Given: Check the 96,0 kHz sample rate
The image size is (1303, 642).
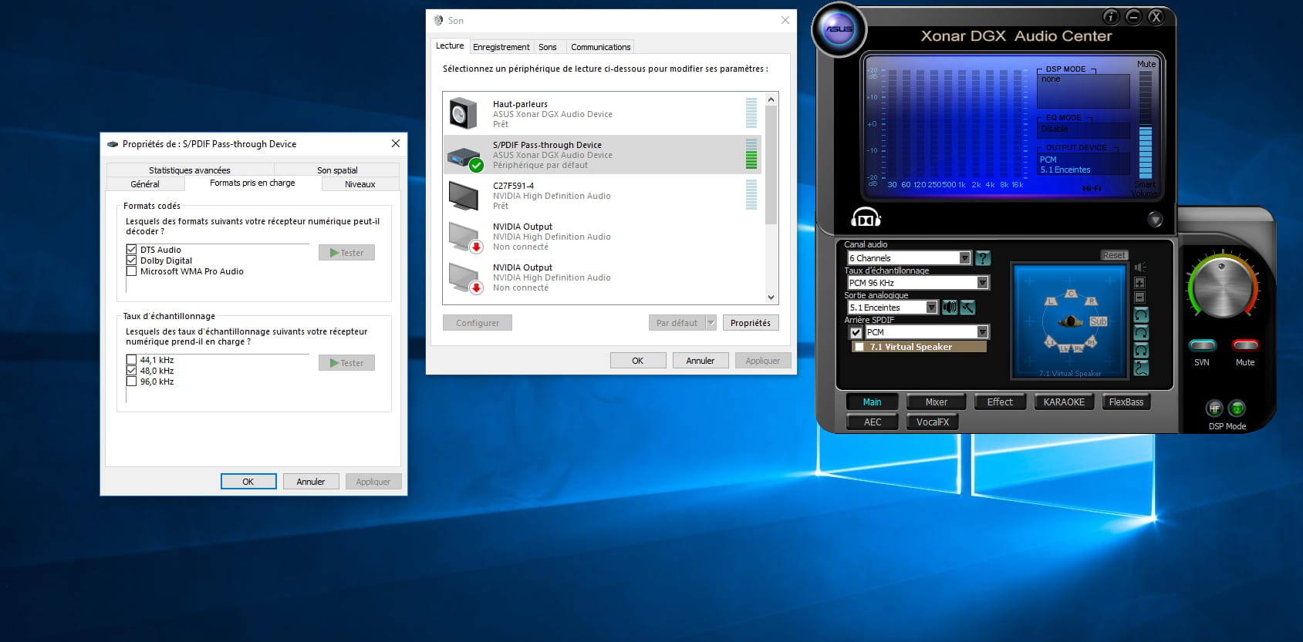Looking at the screenshot, I should [x=131, y=382].
